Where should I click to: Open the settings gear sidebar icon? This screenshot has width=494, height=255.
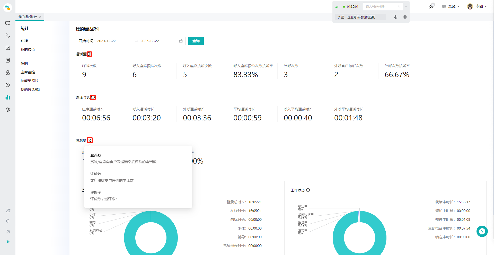8,110
